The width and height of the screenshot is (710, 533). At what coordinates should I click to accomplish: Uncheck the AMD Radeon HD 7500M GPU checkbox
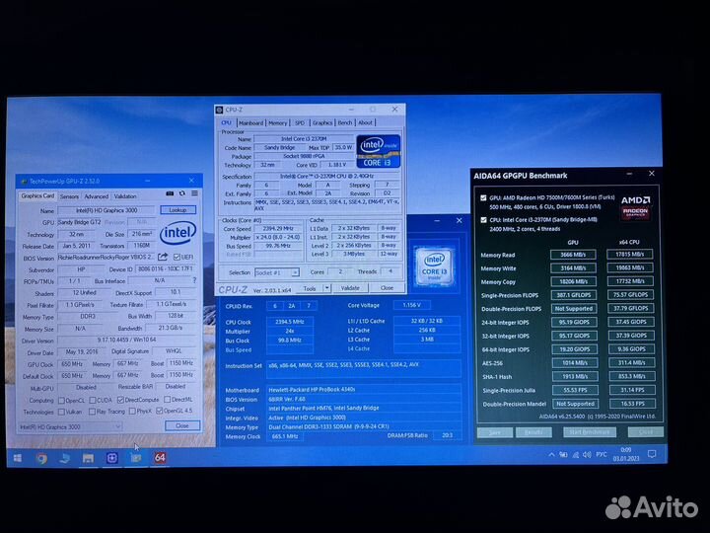tap(483, 198)
